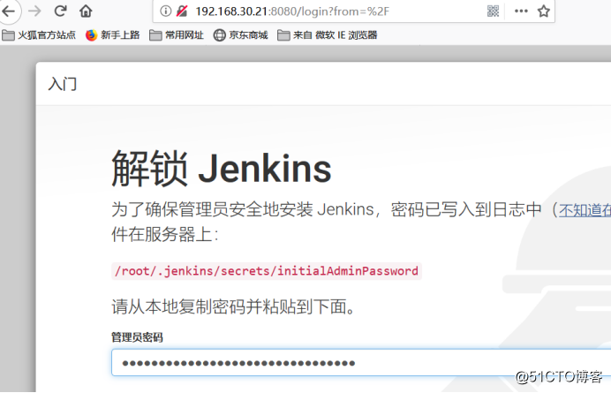The height and width of the screenshot is (393, 611).
Task: Click the 不知道在 help link
Action: coord(585,210)
